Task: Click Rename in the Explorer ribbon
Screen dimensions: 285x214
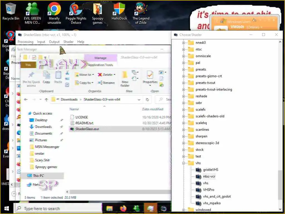Action: click(x=107, y=83)
